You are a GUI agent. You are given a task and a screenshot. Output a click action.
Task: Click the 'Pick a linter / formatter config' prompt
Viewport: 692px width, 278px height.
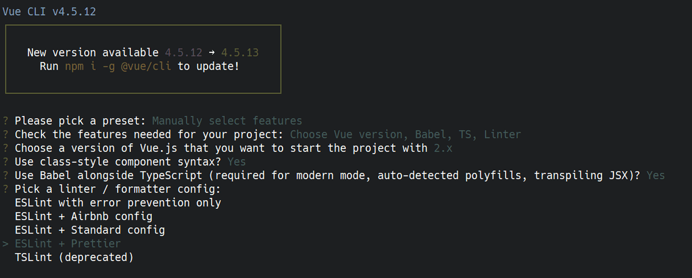(x=118, y=189)
